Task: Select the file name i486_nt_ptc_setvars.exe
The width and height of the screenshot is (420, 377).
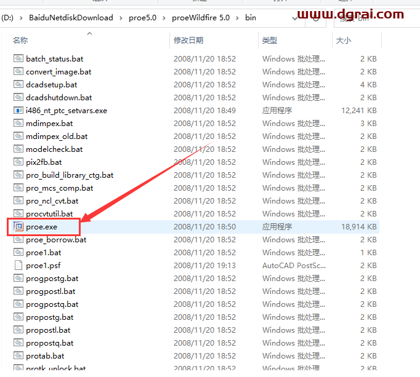Action: (67, 111)
